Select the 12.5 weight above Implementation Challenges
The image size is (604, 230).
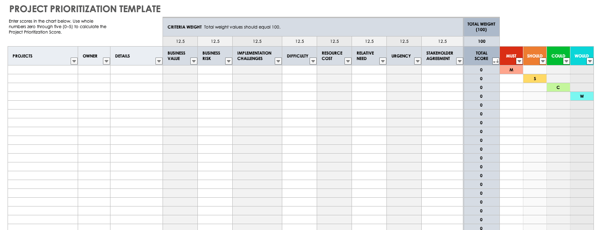pyautogui.click(x=257, y=42)
